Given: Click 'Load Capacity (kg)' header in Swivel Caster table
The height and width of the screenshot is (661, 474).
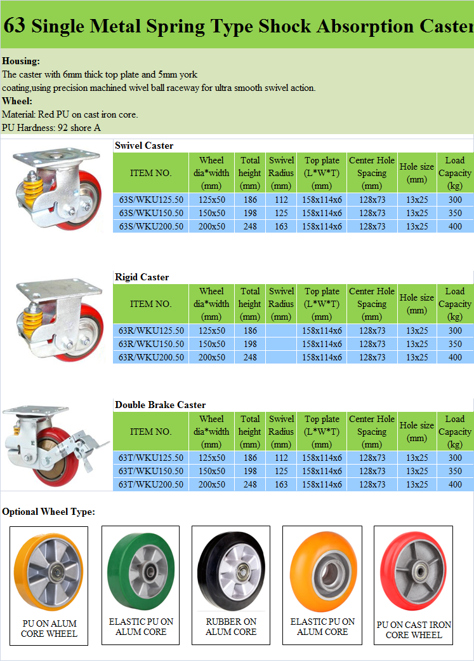Looking at the screenshot, I should click(x=455, y=173).
